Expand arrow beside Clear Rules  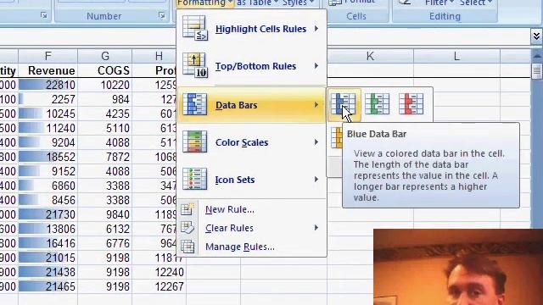(x=316, y=228)
